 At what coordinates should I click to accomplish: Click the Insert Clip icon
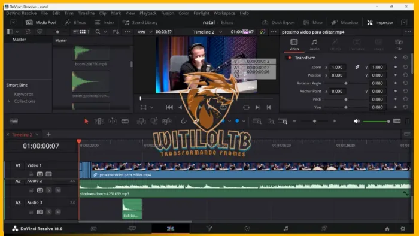[x=141, y=122]
